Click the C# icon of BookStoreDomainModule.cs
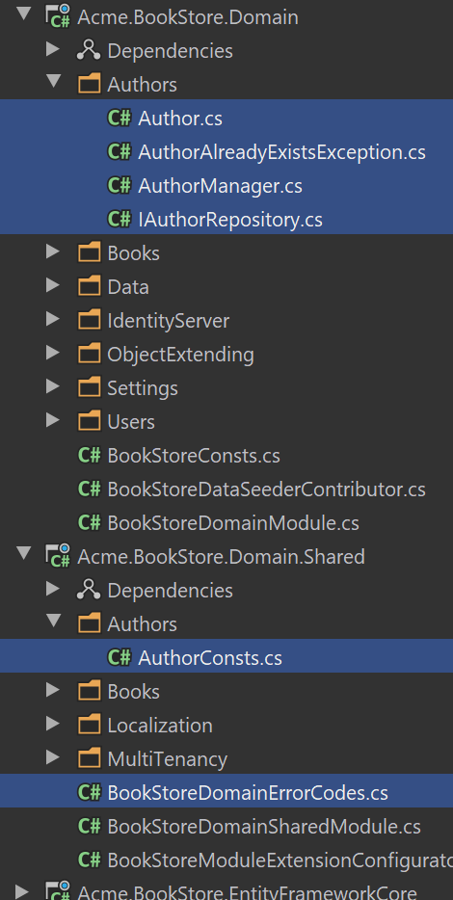This screenshot has width=453, height=900. coord(89,523)
